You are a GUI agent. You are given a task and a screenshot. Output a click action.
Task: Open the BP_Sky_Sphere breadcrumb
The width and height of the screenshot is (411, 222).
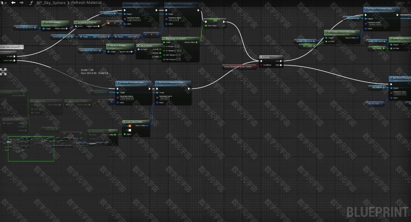(51, 3)
